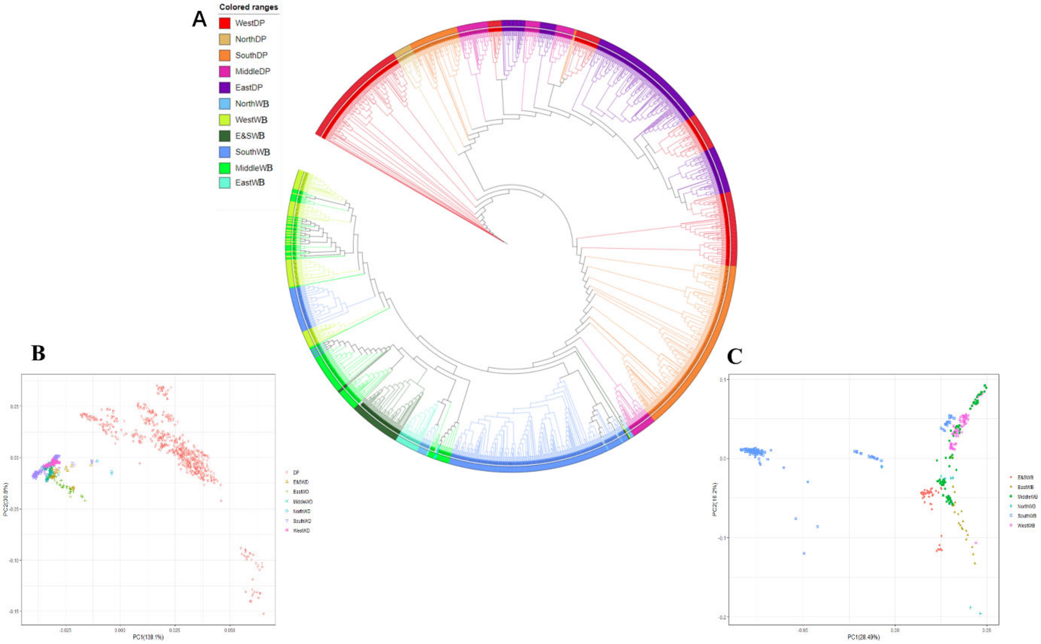
Task: Click the 'Colored ranges' legend title
Action: (248, 7)
